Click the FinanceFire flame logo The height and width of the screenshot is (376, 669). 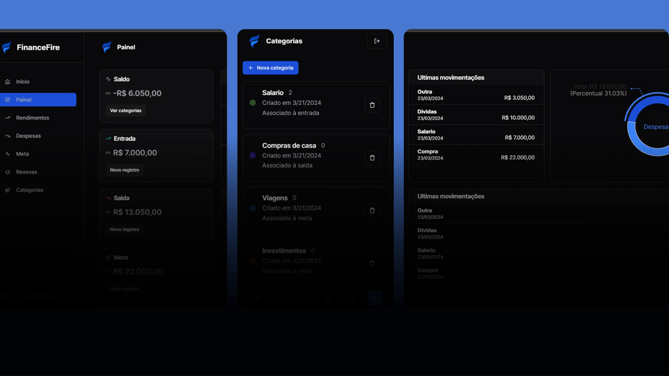pos(7,47)
